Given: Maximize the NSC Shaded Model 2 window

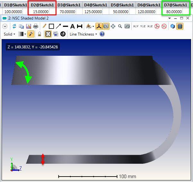Looking at the screenshot, I should tap(181, 18).
